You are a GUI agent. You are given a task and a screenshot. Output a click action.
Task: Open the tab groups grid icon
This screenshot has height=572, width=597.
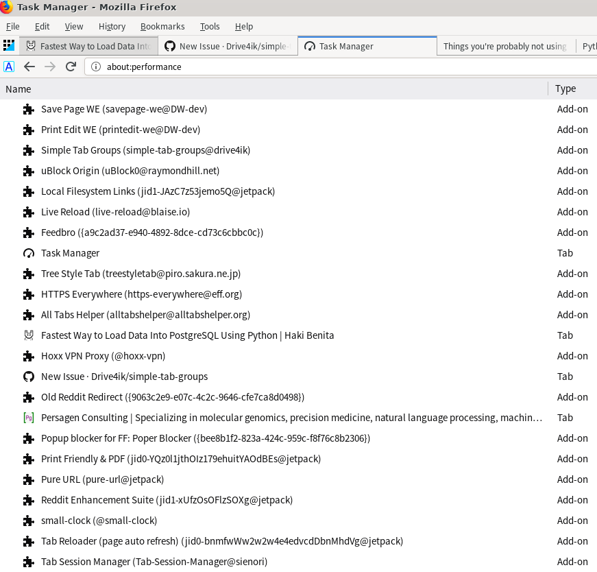(9, 46)
